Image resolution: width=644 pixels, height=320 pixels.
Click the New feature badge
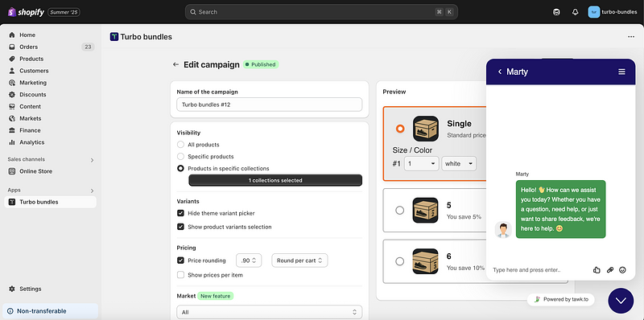pyautogui.click(x=215, y=296)
